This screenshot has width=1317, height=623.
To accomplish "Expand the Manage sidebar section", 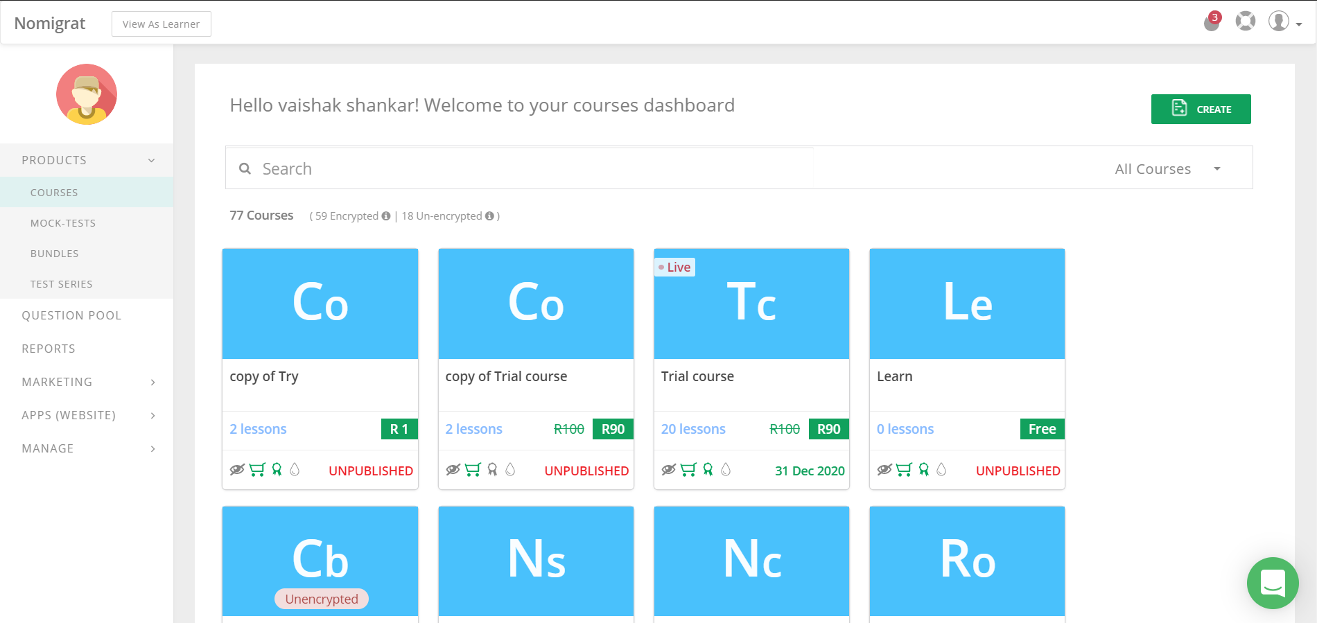I will pos(87,448).
